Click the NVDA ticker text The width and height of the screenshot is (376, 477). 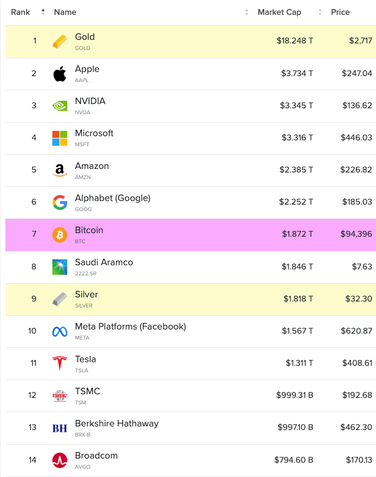pos(83,112)
